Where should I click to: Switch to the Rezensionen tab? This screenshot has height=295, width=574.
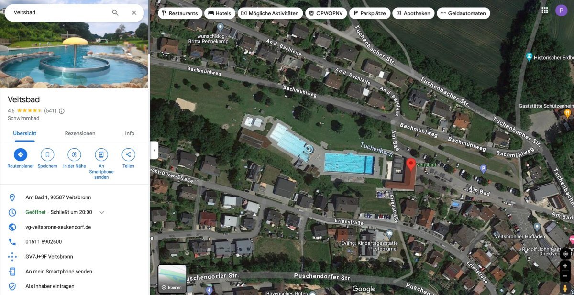click(x=80, y=133)
